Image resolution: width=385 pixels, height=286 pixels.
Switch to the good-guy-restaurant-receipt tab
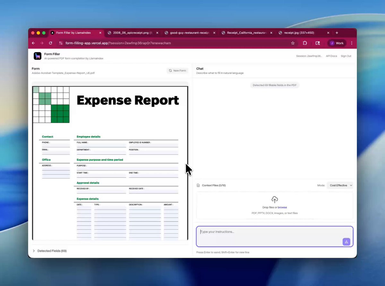coord(190,33)
